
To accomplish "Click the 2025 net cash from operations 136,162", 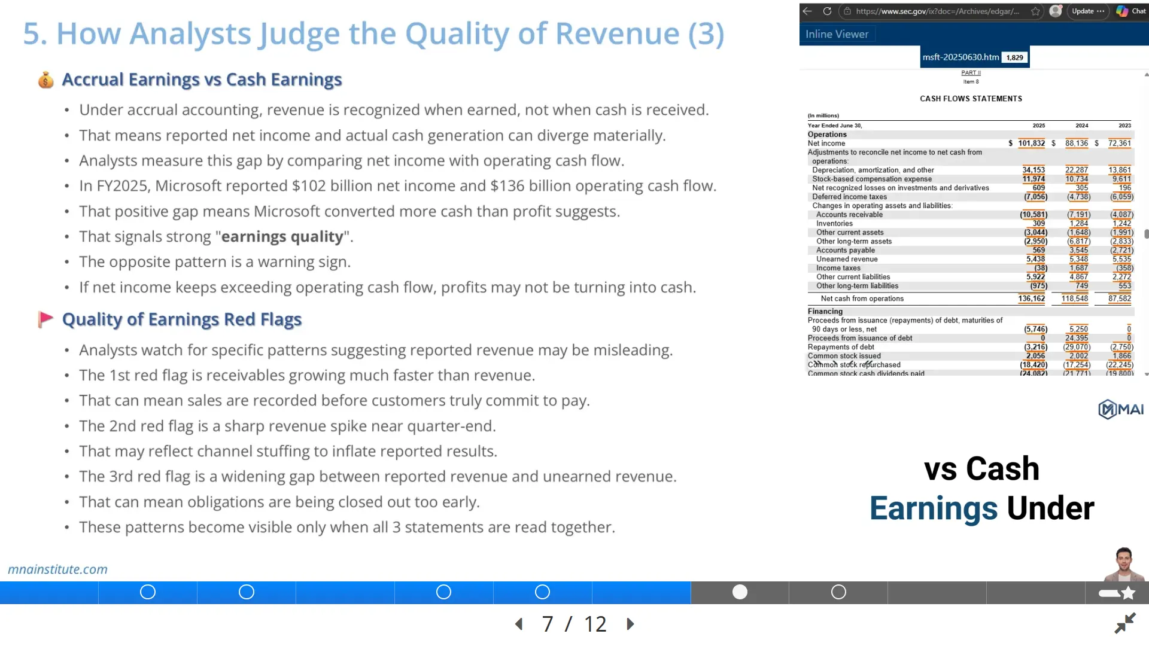I will point(1031,298).
